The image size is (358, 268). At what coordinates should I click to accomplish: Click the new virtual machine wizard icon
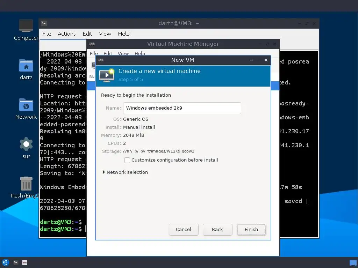pos(107,75)
